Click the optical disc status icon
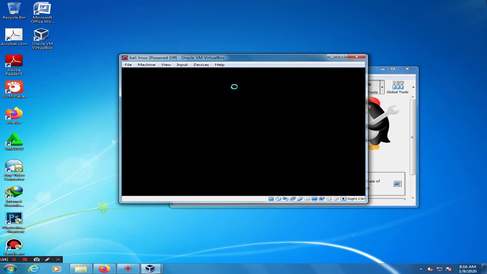Image resolution: width=487 pixels, height=274 pixels. coord(278,199)
